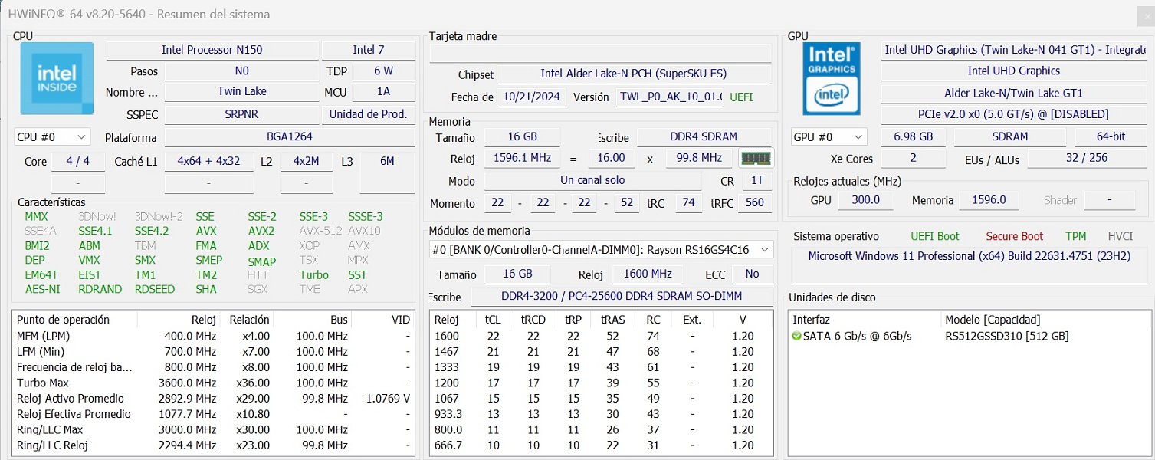Click the DDR4-3200 / PC4-25600 module type field
Screen dimensions: 1155x460
[x=621, y=297]
